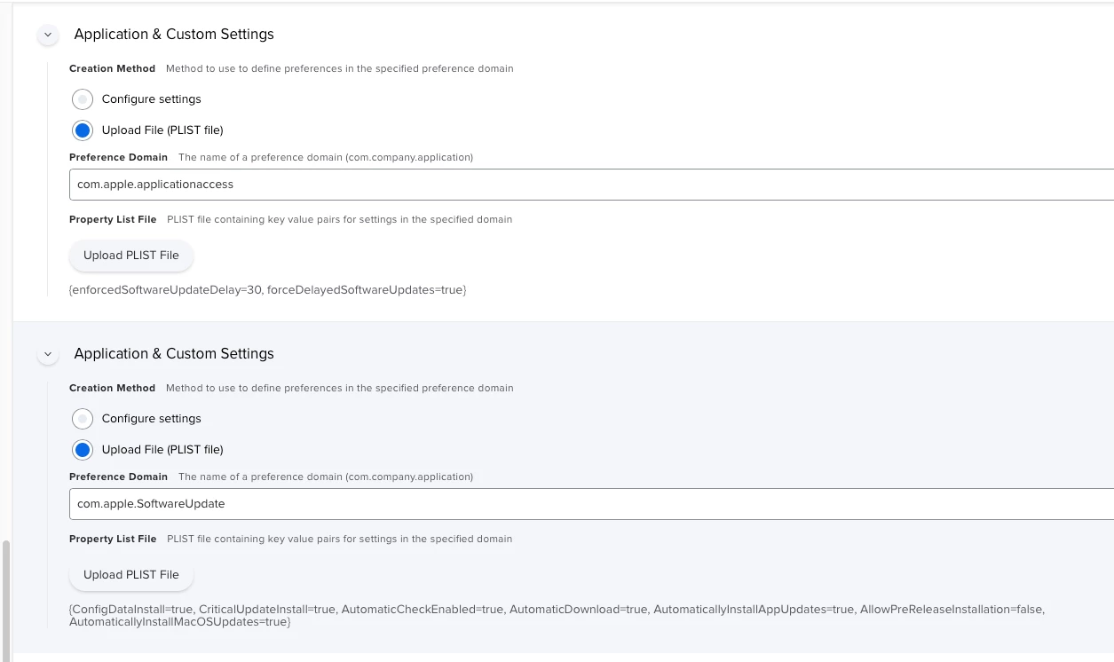This screenshot has height=662, width=1114.
Task: Click the enforcedSoftwareUpdateDelay=30 plist summary text
Action: click(x=267, y=290)
